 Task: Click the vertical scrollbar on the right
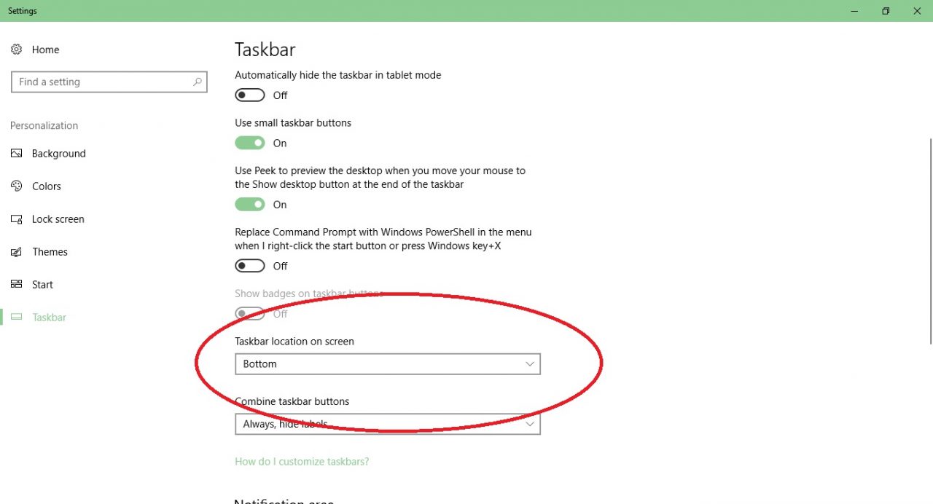click(x=930, y=240)
